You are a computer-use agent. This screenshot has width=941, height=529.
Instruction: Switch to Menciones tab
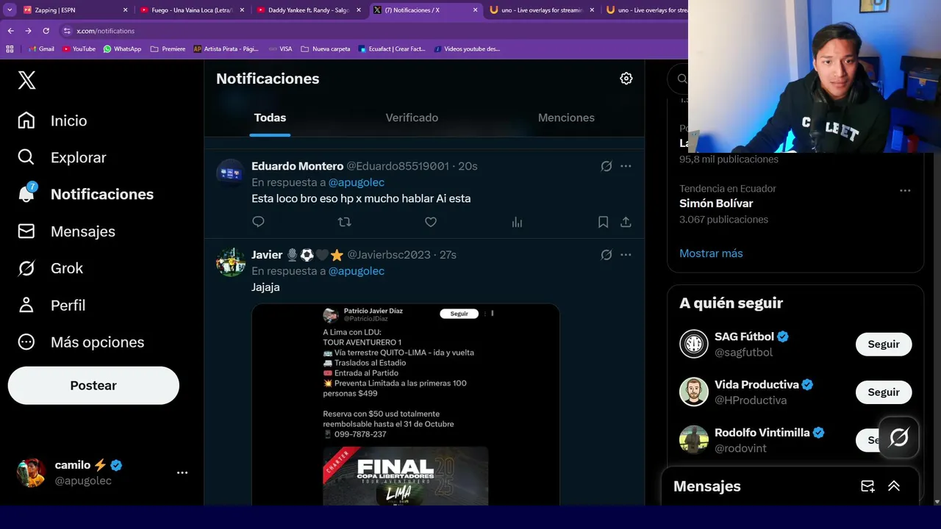[566, 118]
